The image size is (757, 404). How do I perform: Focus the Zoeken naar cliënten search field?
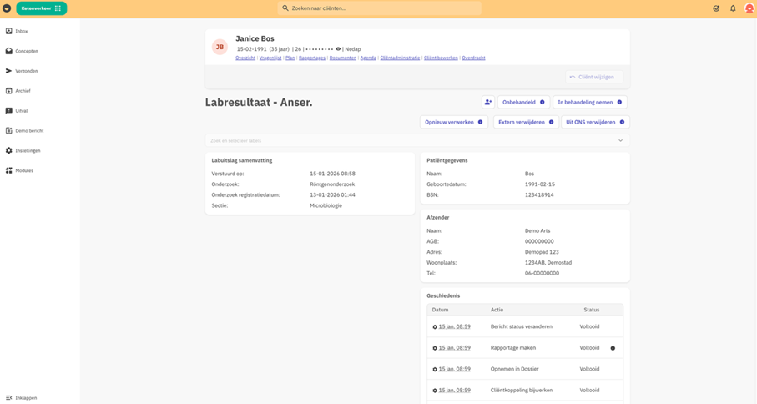pyautogui.click(x=380, y=8)
